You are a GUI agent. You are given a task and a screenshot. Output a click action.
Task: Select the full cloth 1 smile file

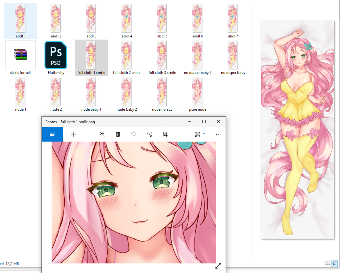[91, 58]
